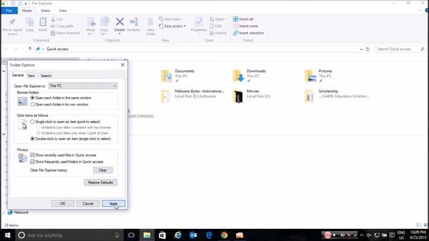The height and width of the screenshot is (241, 429).
Task: Click OK in Folder Options
Action: [62, 204]
